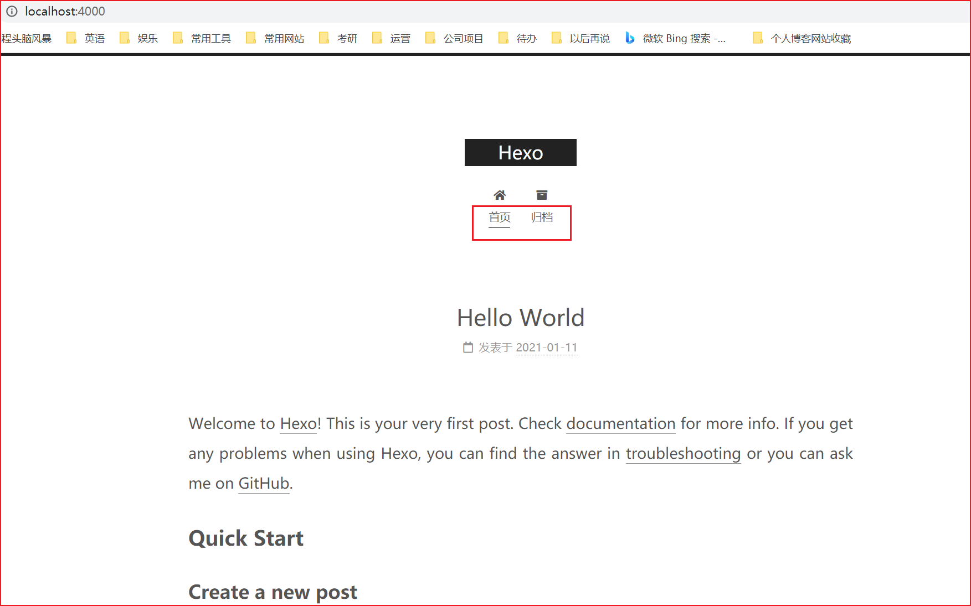Click the calendar icon beside 发表于
The image size is (971, 606).
click(x=468, y=348)
